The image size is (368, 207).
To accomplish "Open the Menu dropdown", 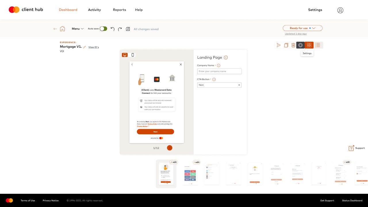I will point(78,29).
